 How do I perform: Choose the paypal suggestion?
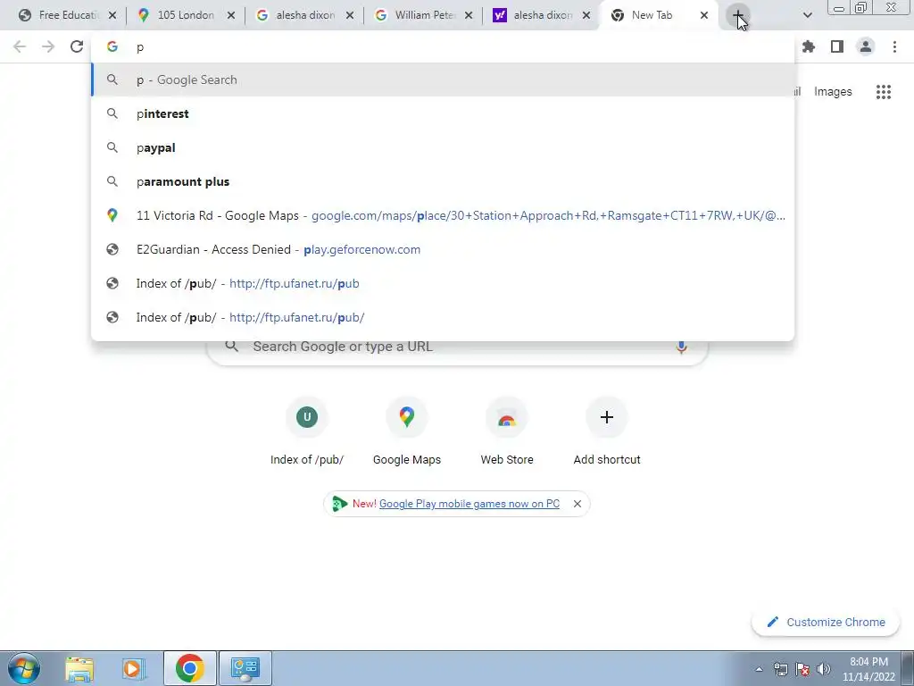pyautogui.click(x=443, y=147)
